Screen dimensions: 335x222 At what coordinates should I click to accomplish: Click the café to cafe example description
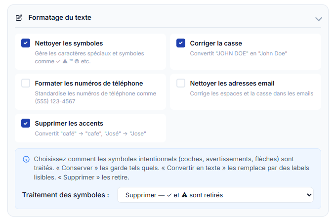pos(90,133)
